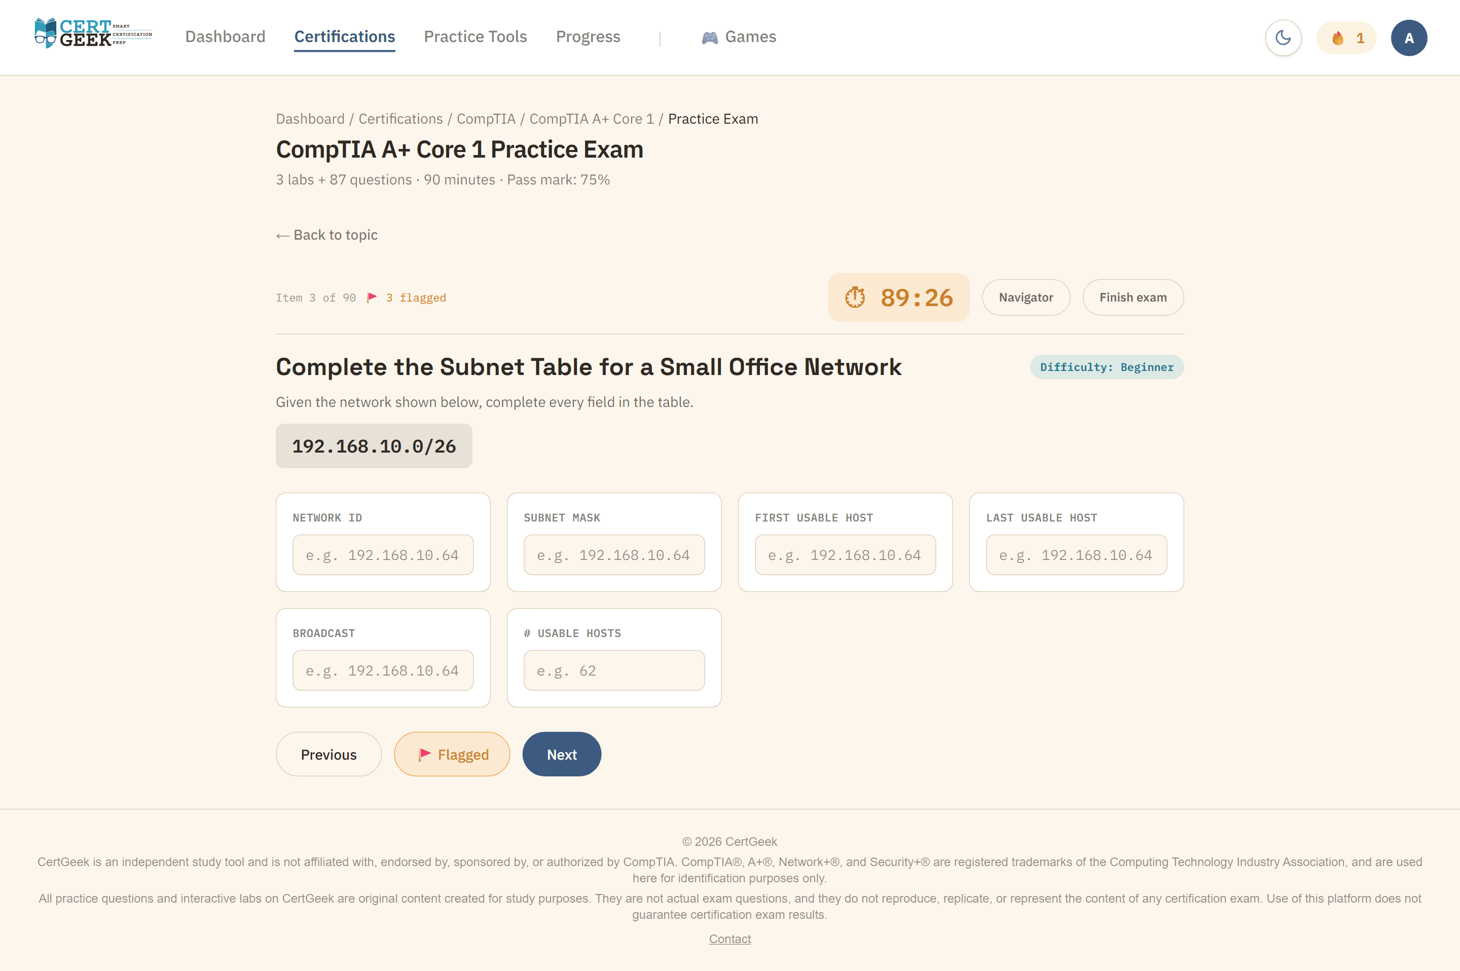1460x971 pixels.
Task: Click the 192.168.10.0/26 network box
Action: pos(374,446)
